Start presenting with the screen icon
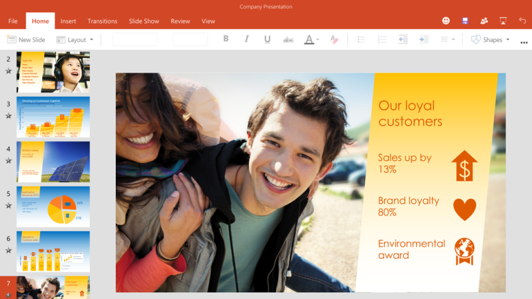Image resolution: width=532 pixels, height=299 pixels. pyautogui.click(x=503, y=21)
